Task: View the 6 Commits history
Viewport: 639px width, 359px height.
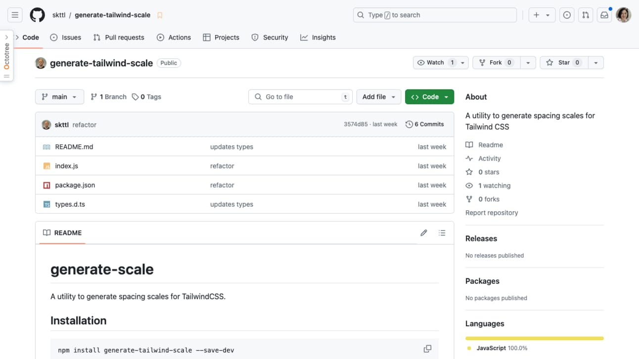Action: [425, 124]
